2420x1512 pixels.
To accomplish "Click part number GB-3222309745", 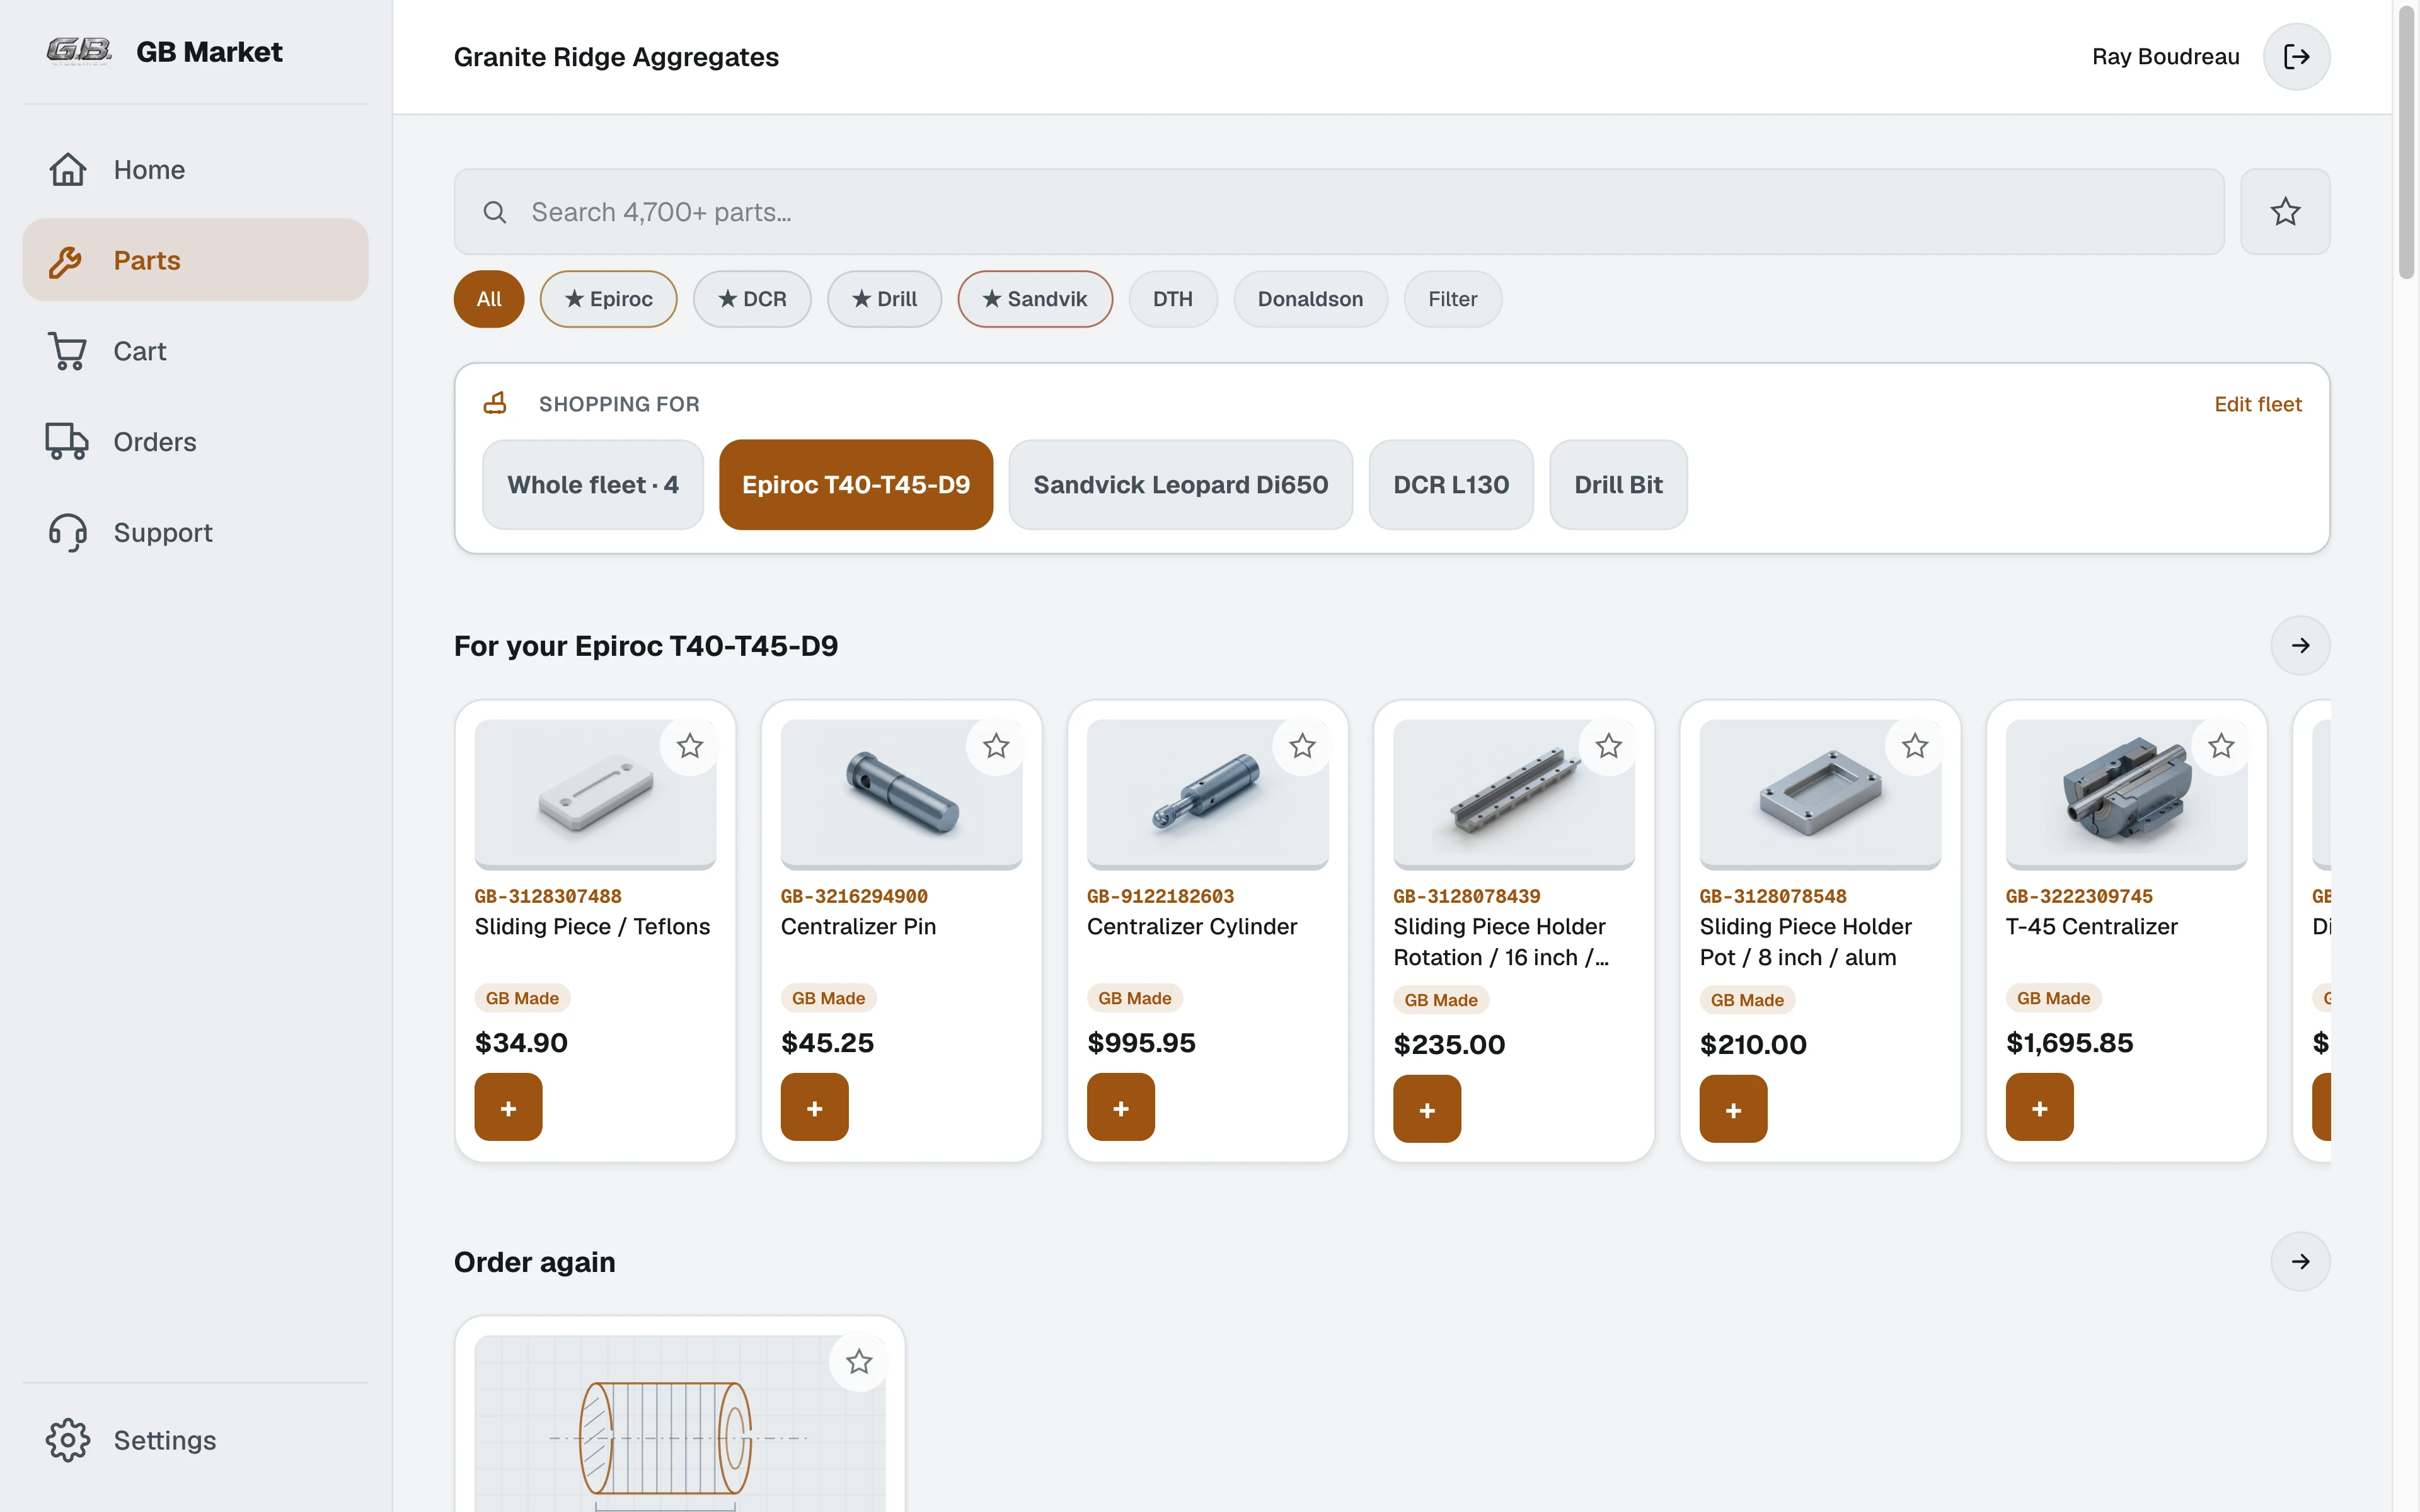I will tap(2079, 897).
